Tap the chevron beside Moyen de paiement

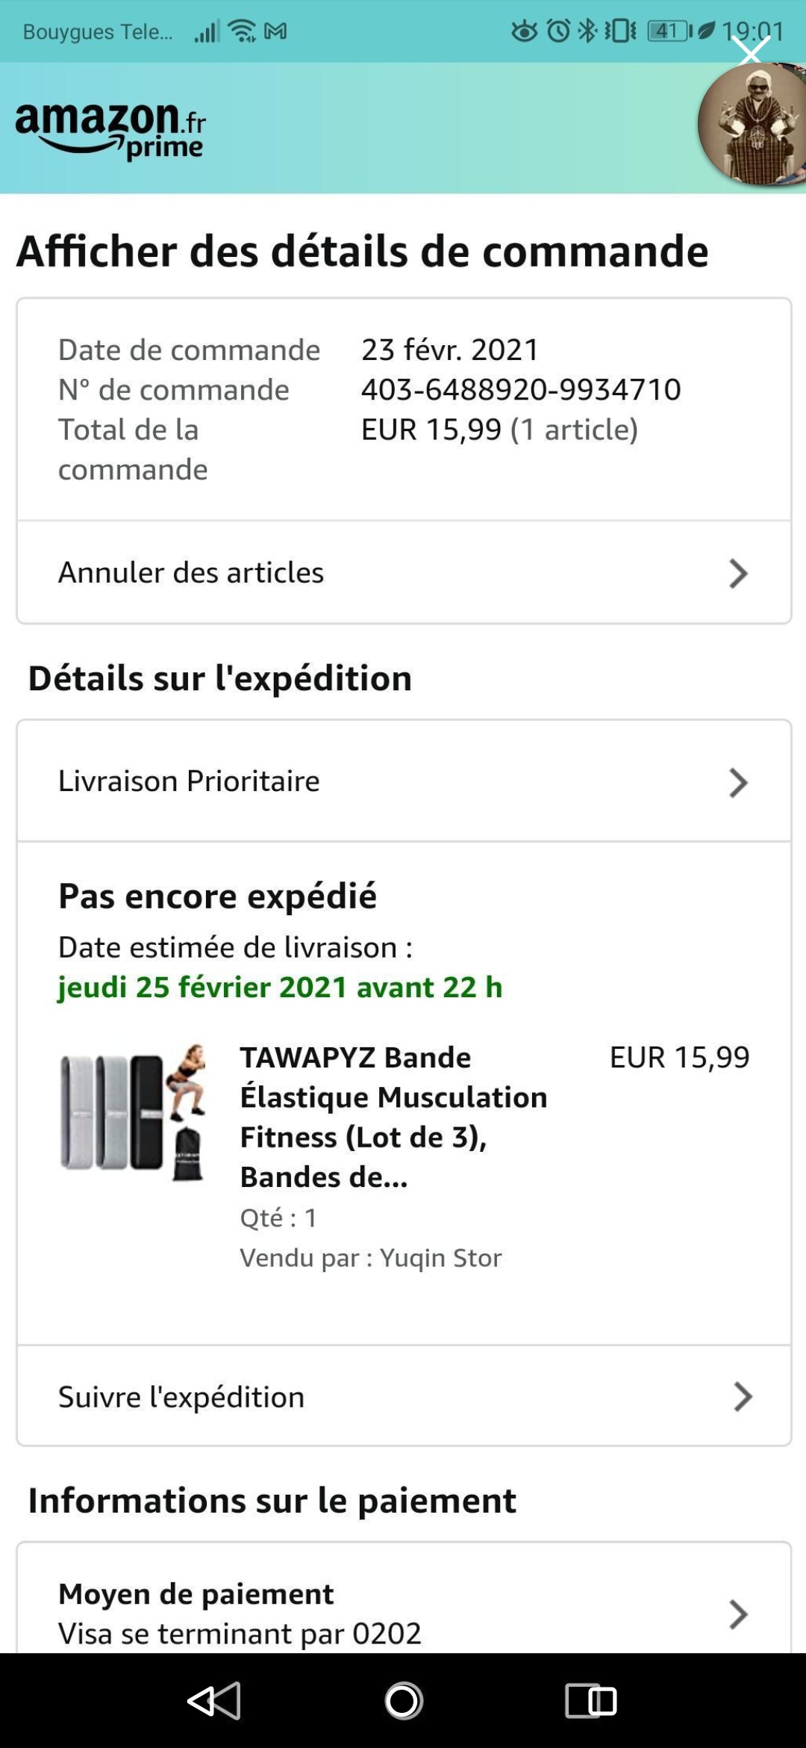click(737, 1614)
